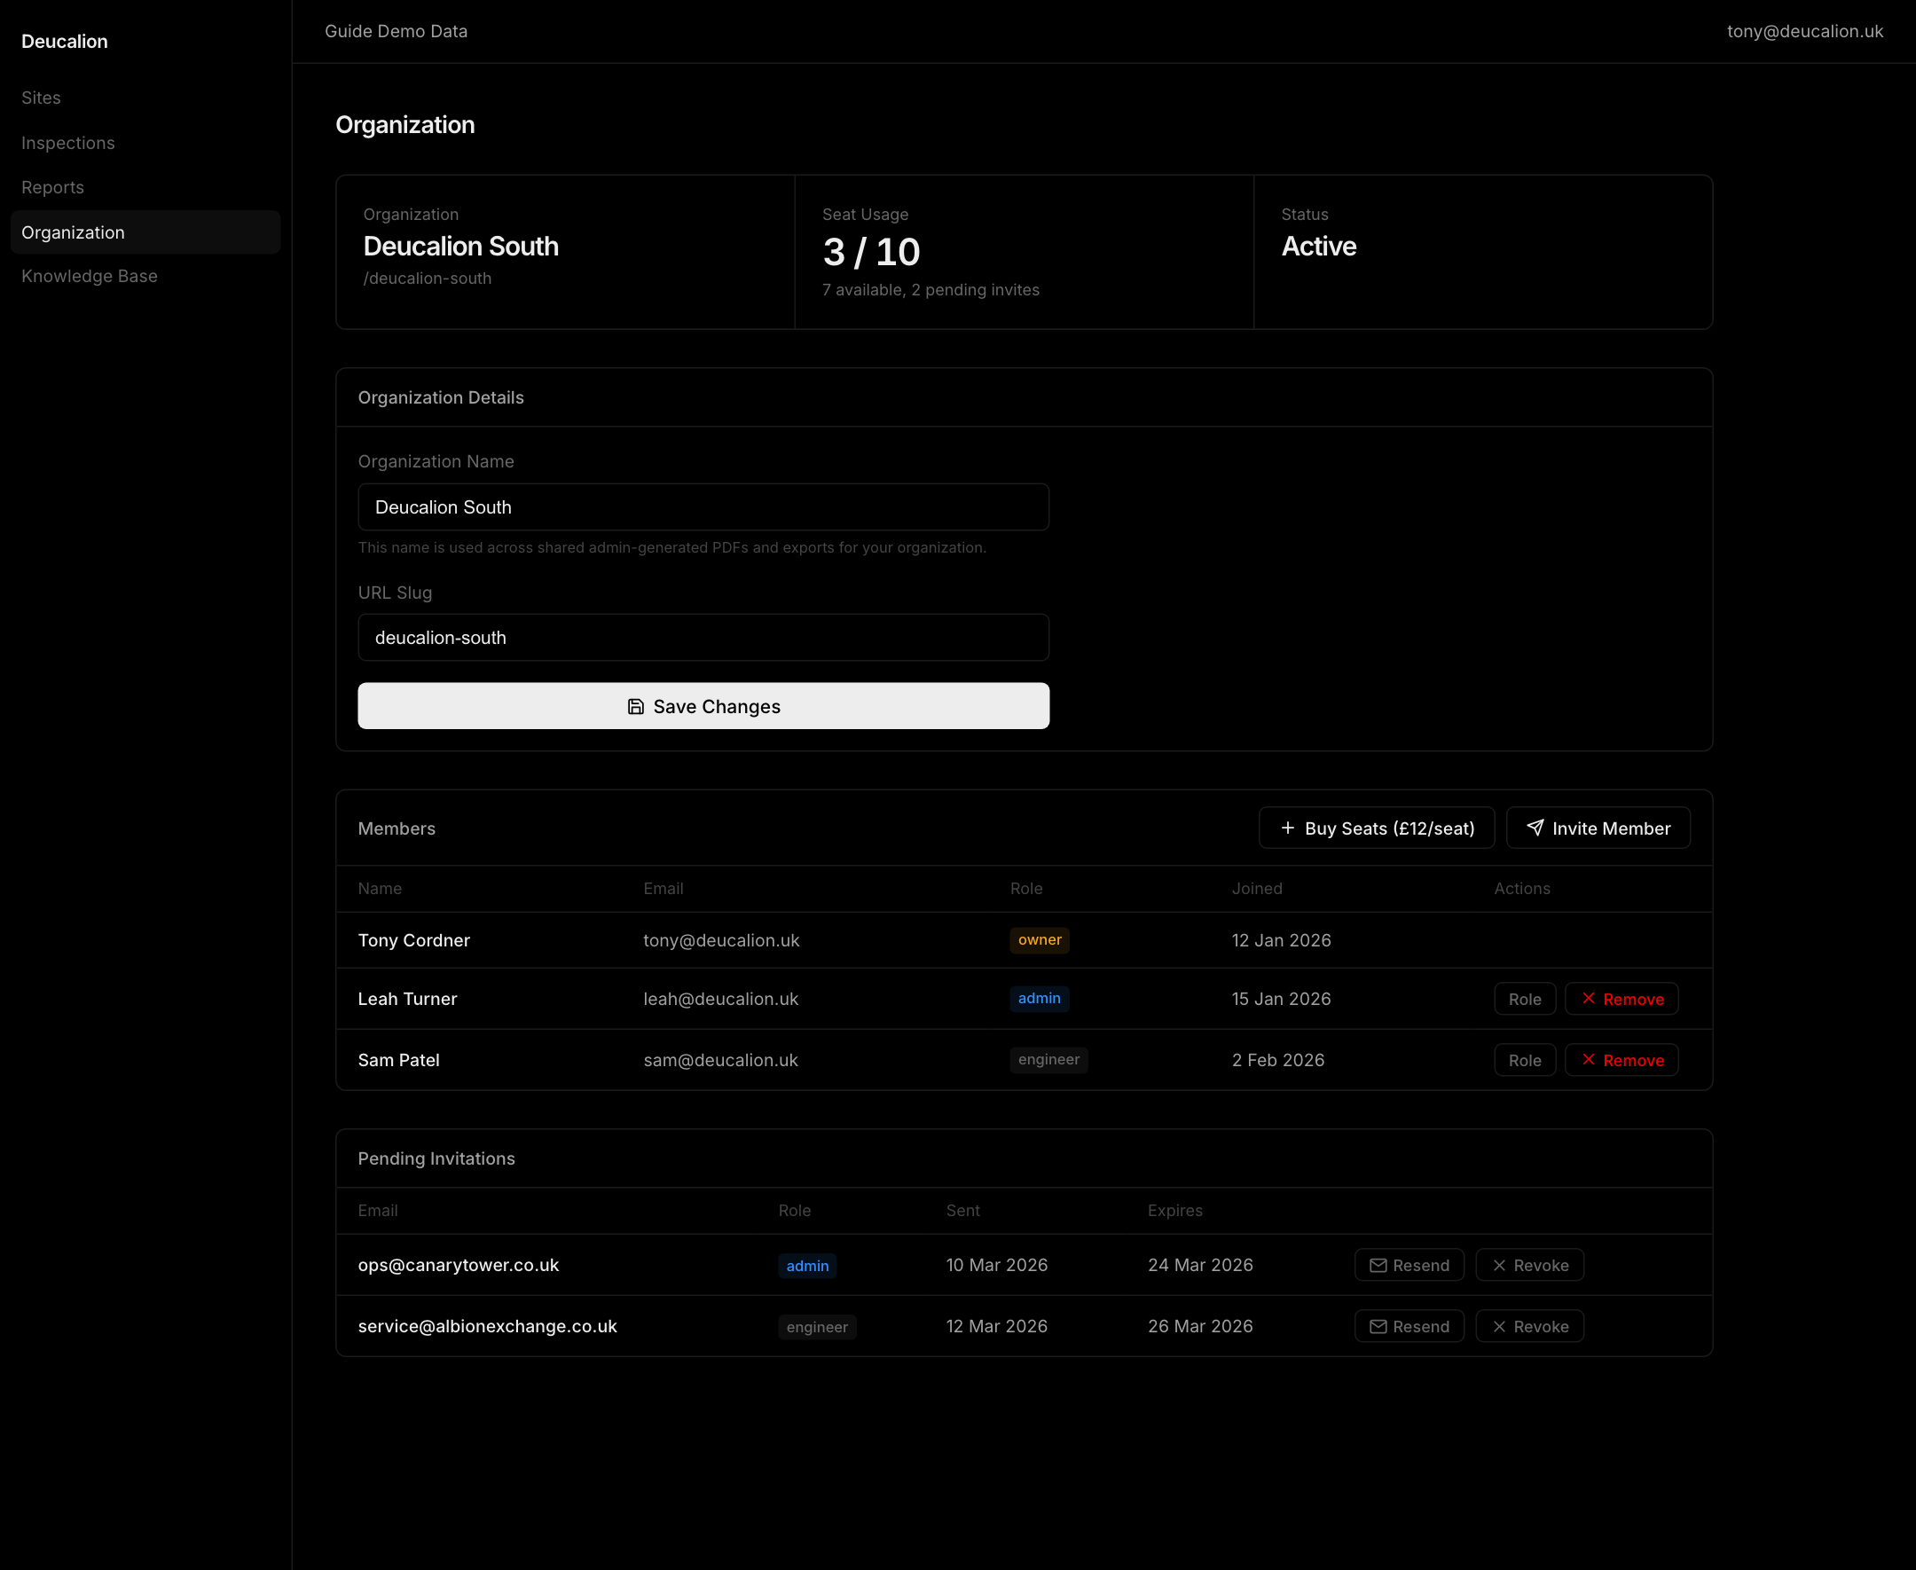Buy additional seats at £12 per seat

point(1376,828)
